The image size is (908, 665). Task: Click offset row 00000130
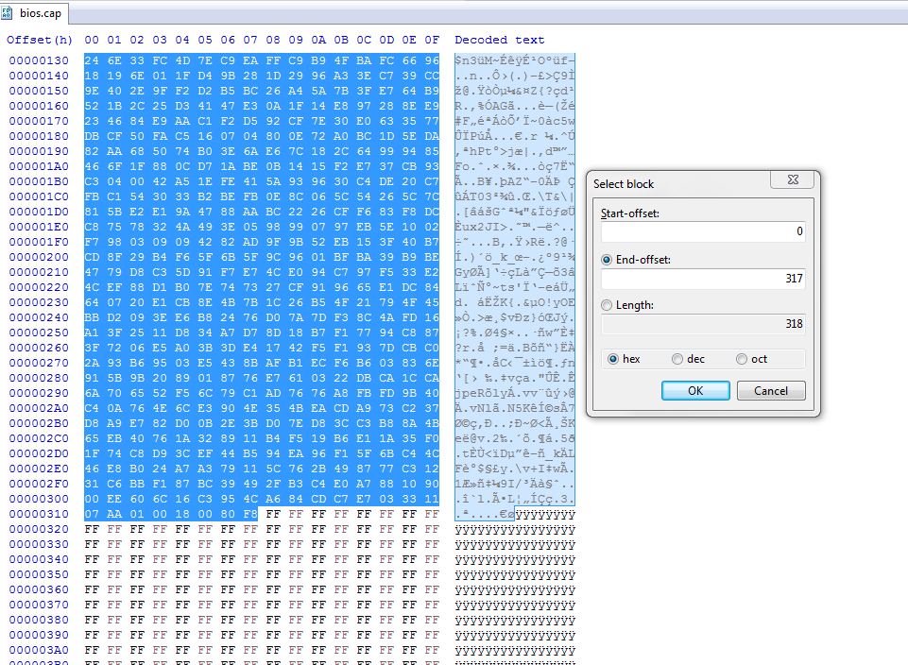coord(39,60)
